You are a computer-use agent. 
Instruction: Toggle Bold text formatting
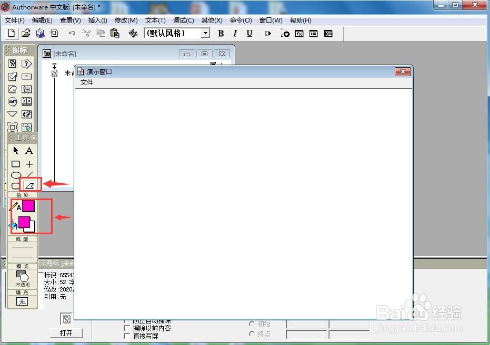click(x=221, y=34)
